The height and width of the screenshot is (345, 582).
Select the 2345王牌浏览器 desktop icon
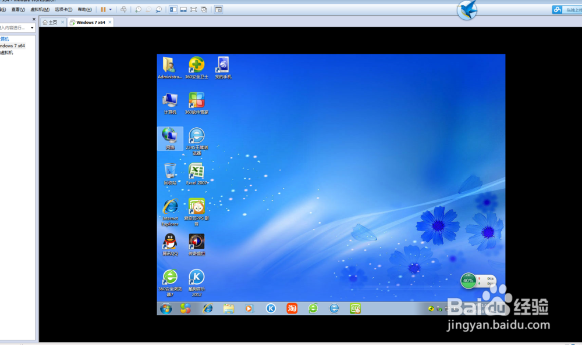pyautogui.click(x=196, y=141)
